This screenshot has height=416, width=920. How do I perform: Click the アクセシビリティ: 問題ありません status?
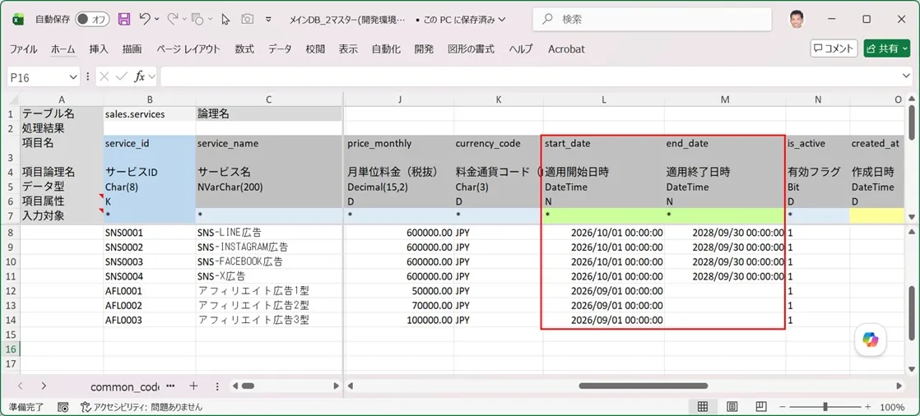pos(142,407)
